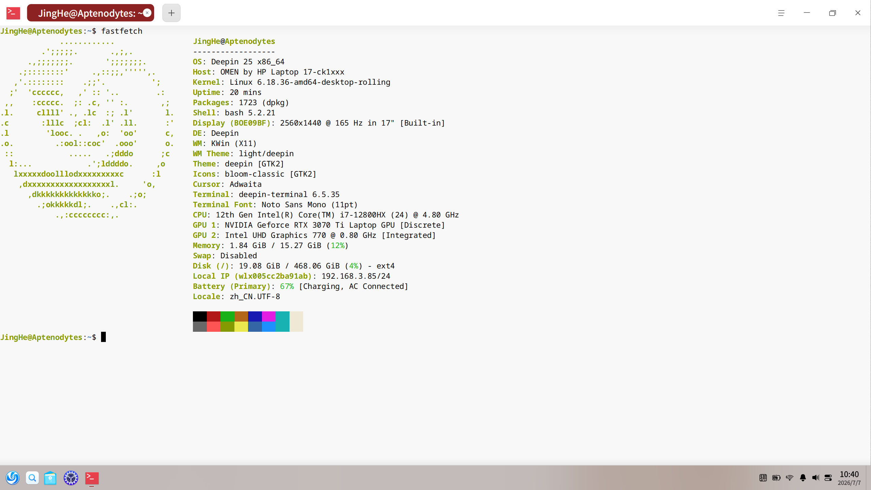
Task: Click the 'Cursor: Adwaita' line
Action: tap(227, 184)
